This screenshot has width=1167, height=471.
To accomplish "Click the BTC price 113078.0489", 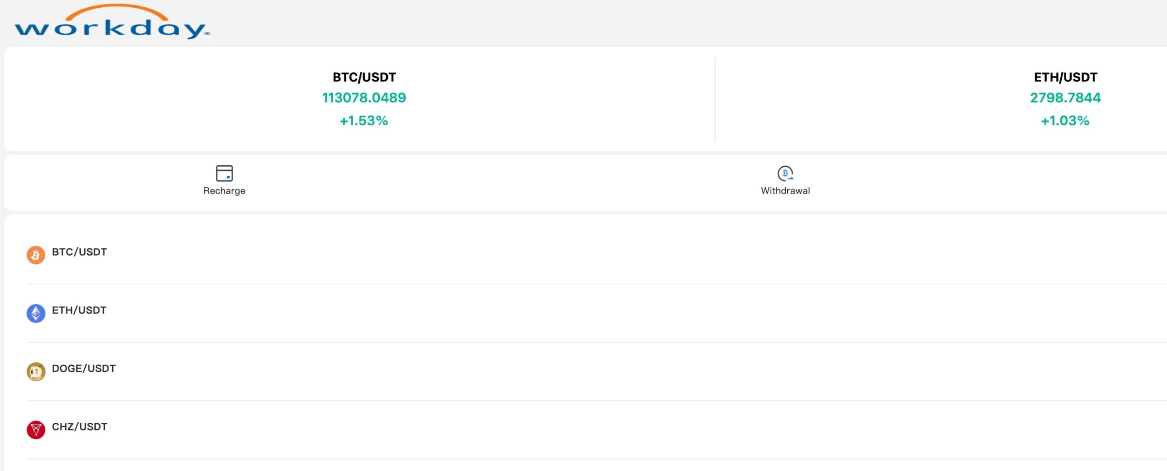I will [x=364, y=98].
